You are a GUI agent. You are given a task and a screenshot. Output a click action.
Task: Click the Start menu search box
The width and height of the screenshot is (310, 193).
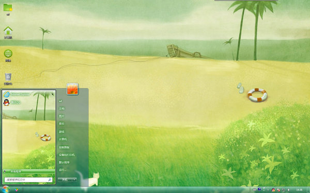[x=28, y=180]
